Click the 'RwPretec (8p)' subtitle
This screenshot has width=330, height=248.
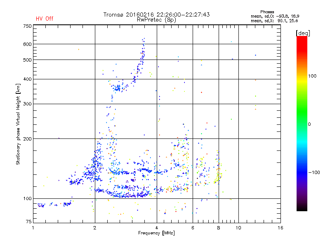pos(156,20)
